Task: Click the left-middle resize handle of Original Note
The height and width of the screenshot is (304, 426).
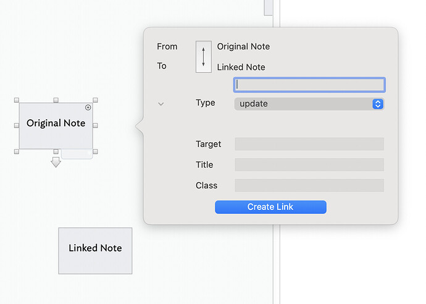Action: click(x=17, y=125)
